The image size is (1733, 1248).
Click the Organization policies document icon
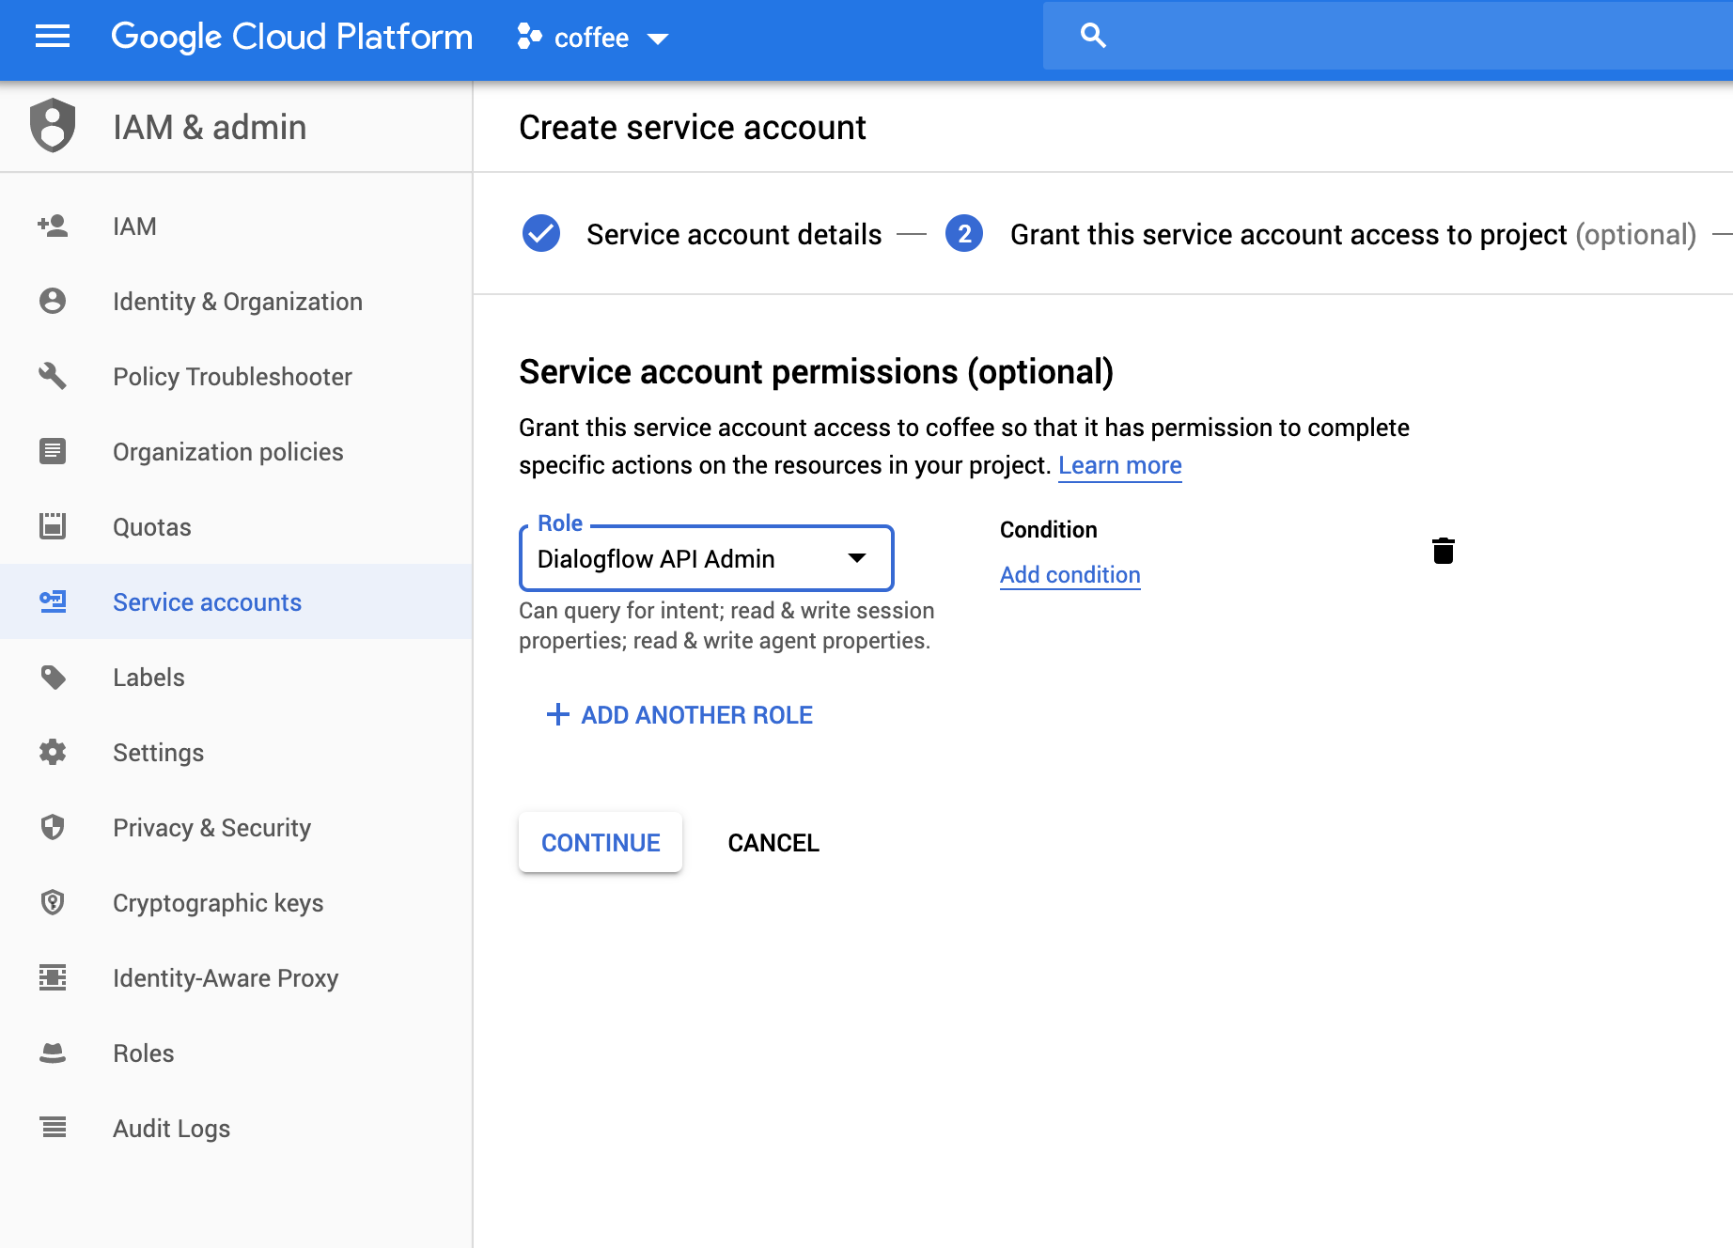click(53, 451)
